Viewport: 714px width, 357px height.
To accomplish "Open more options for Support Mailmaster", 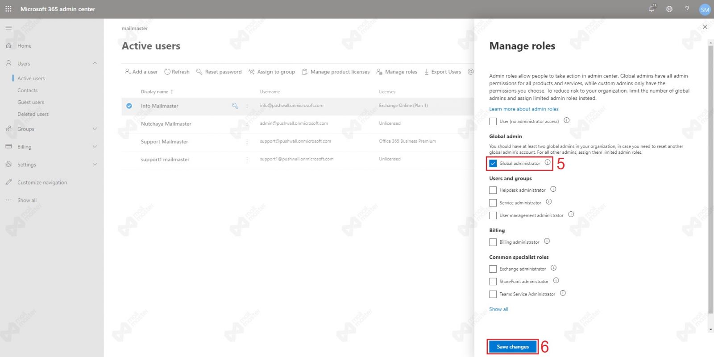I will tap(247, 141).
